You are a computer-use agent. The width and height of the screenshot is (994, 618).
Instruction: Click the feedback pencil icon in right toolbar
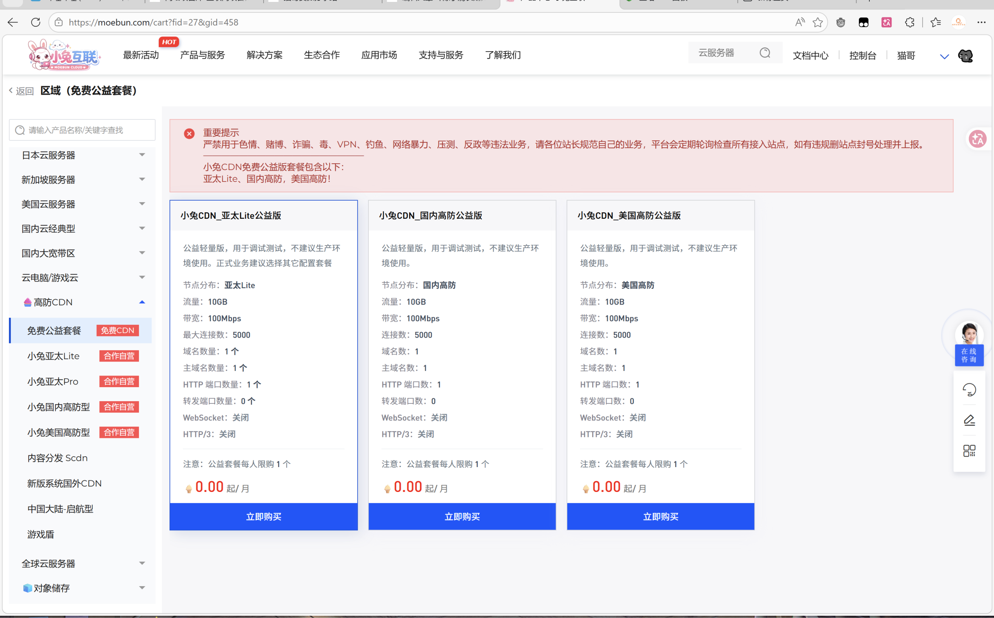(x=969, y=420)
